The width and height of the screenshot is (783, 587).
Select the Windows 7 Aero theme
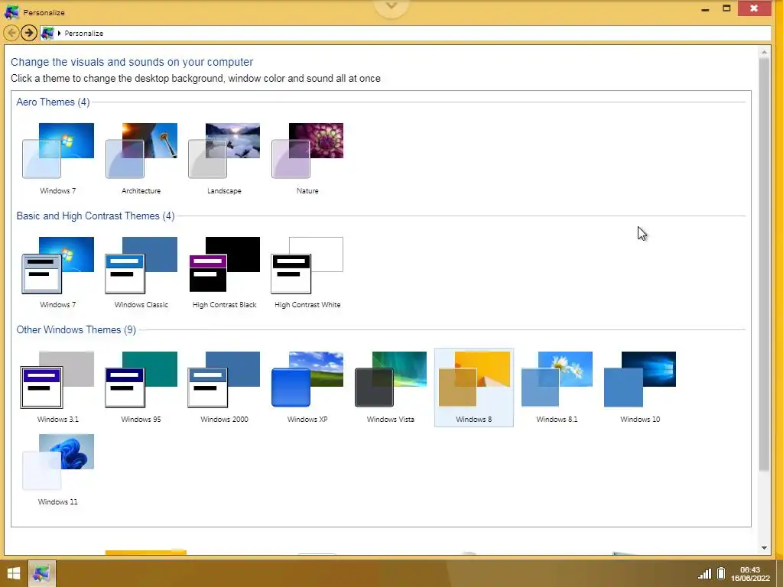coord(58,158)
